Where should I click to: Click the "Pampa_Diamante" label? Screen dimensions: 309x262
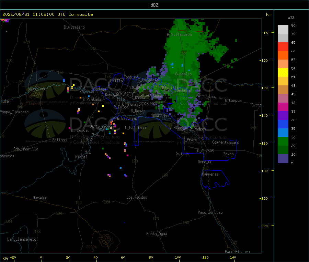pyautogui.click(x=14, y=112)
